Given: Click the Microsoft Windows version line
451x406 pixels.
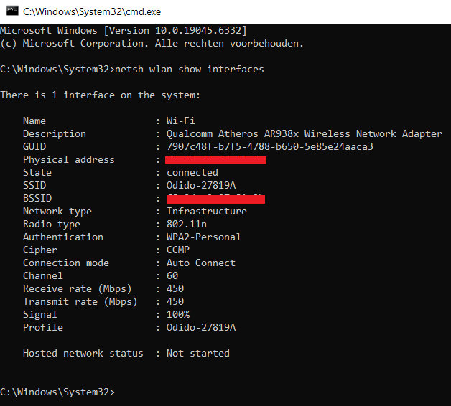Looking at the screenshot, I should (123, 31).
